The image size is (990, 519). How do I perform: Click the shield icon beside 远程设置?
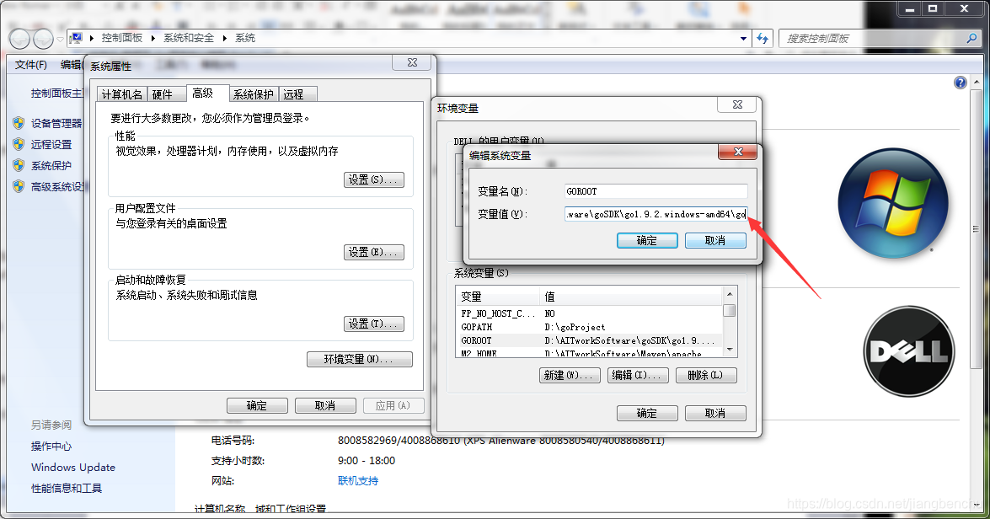(x=19, y=142)
